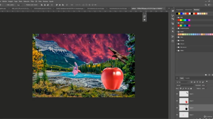The height and width of the screenshot is (119, 213).
Task: Expand the Claro swatch group
Action: tap(177, 37)
